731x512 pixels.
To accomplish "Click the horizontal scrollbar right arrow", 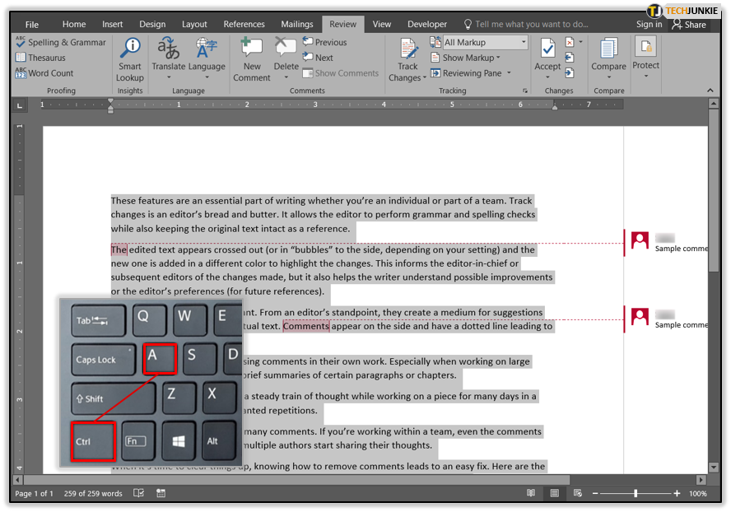I will point(701,479).
